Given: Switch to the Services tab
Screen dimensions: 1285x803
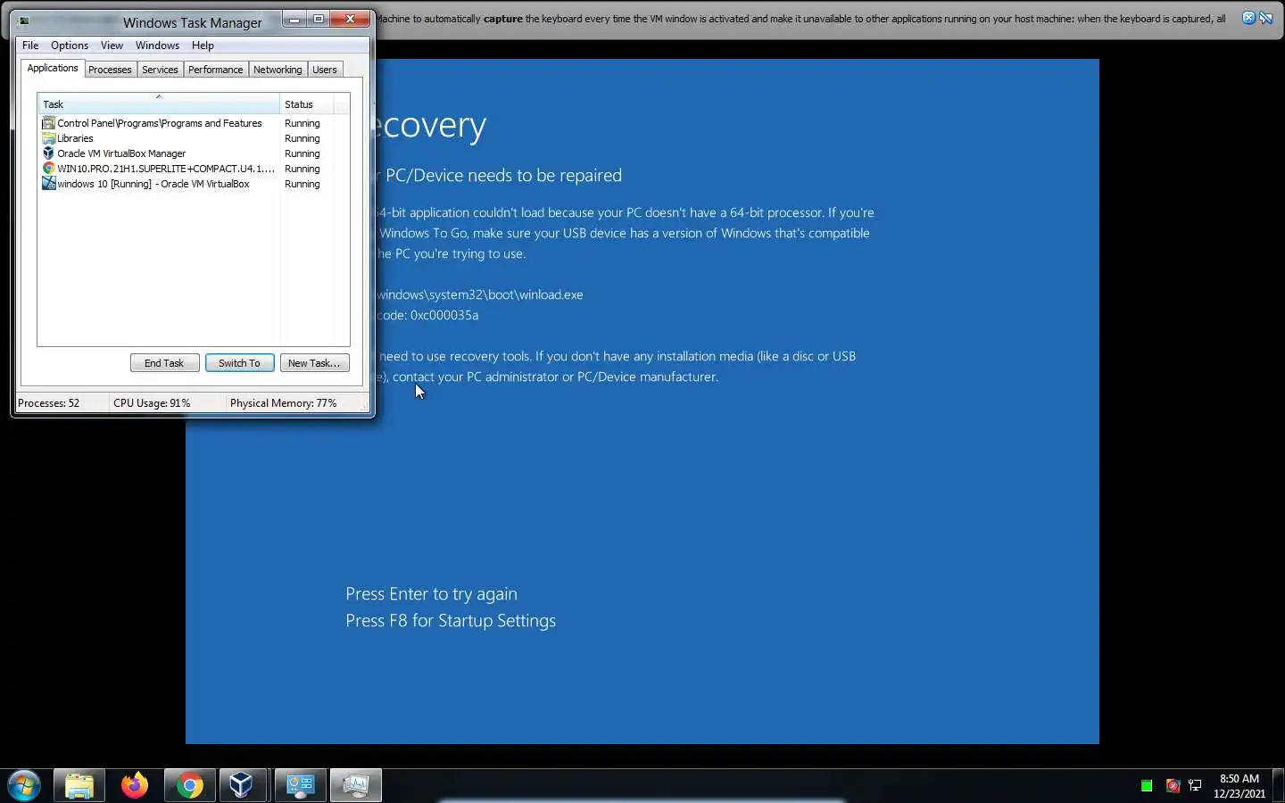Looking at the screenshot, I should (x=160, y=70).
